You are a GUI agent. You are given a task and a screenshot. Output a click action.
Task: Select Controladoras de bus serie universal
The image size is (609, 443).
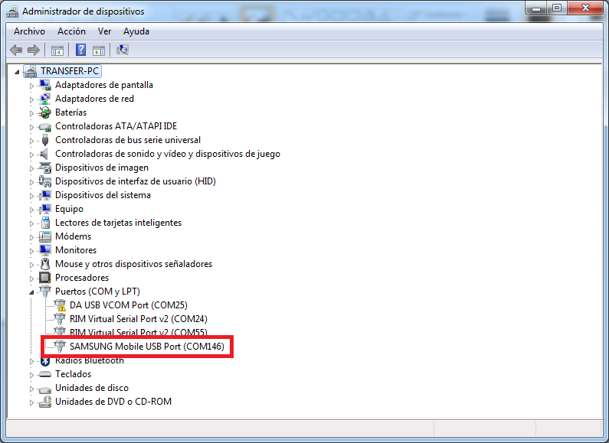point(127,140)
